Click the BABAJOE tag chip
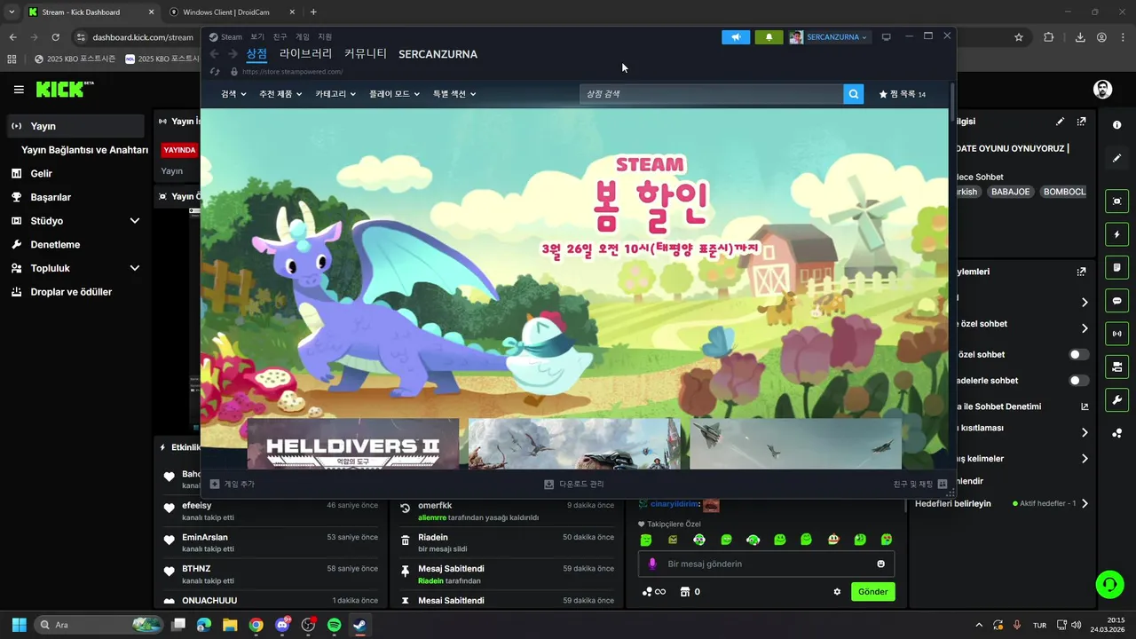1136x639 pixels. coord(1011,192)
